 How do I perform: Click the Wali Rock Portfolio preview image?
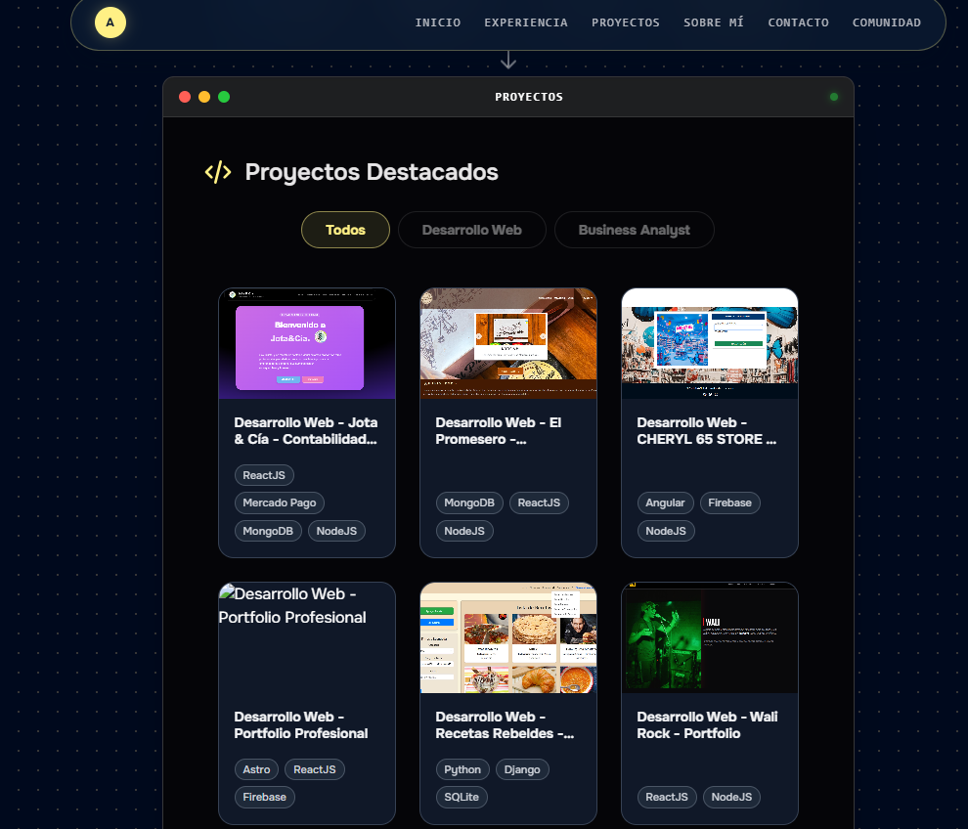(x=710, y=638)
